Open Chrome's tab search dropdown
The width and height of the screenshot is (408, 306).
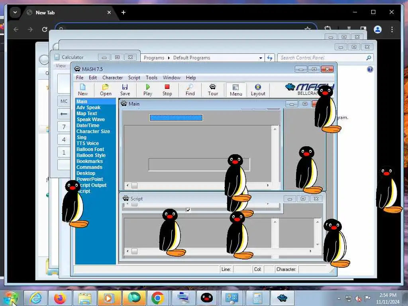[15, 12]
